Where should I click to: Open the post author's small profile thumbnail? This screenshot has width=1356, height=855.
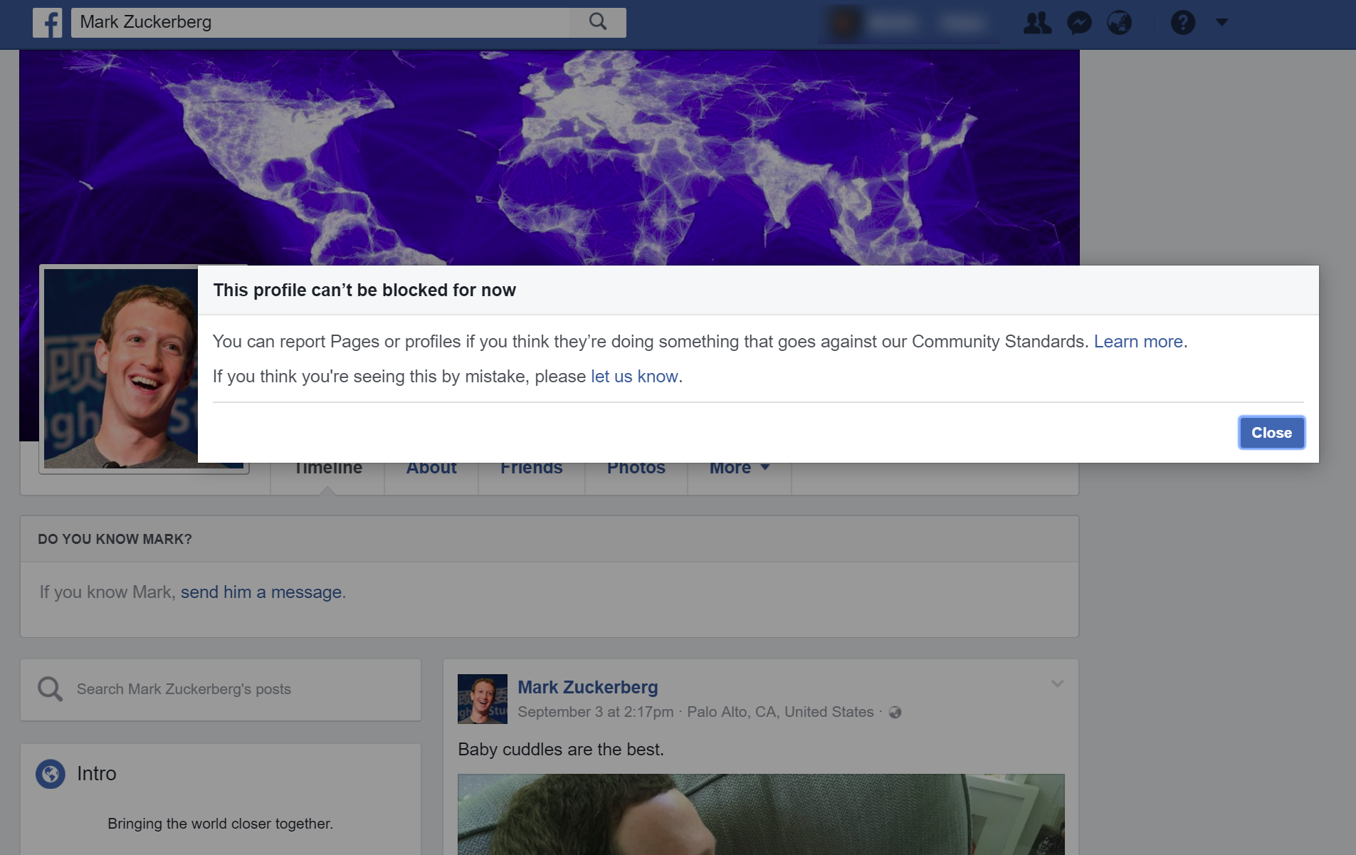[x=483, y=699]
